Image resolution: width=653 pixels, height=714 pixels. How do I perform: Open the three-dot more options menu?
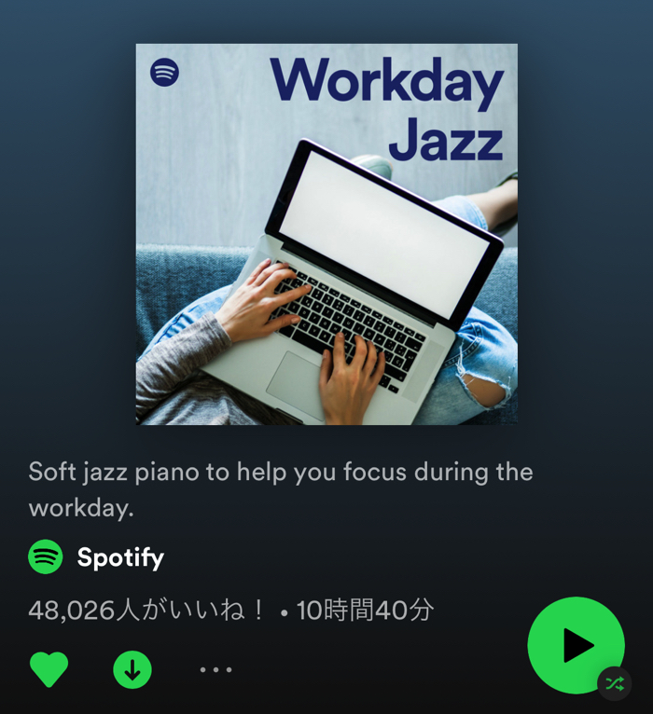click(216, 669)
